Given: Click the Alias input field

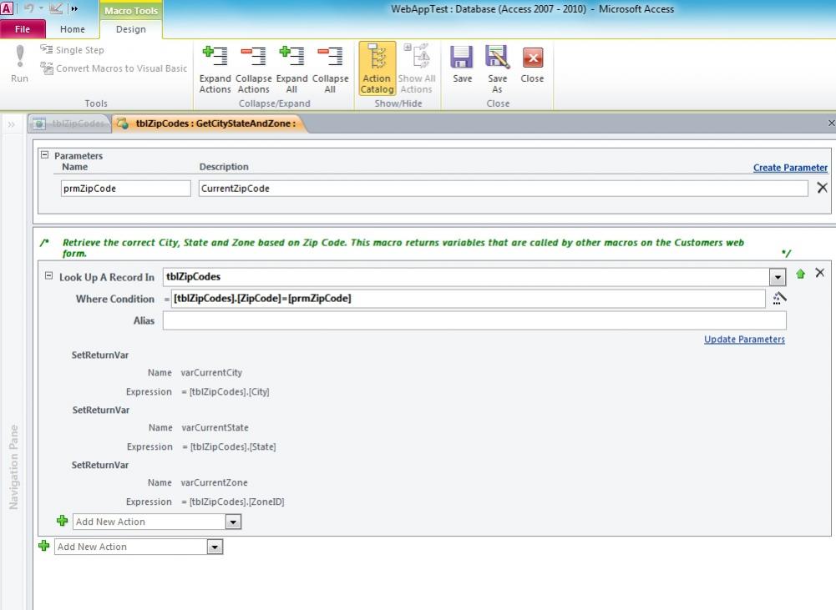Looking at the screenshot, I should click(474, 320).
